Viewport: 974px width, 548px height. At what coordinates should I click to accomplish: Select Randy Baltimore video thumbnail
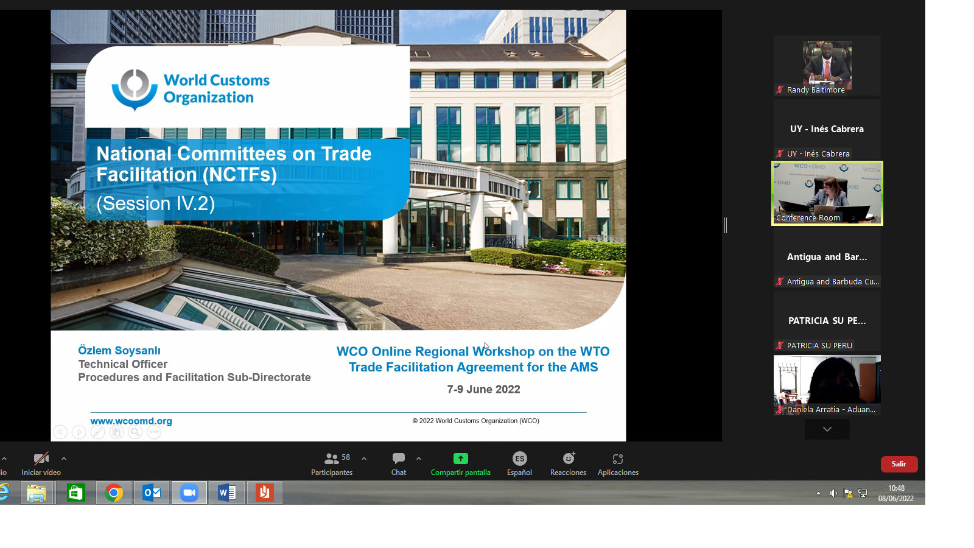click(x=827, y=65)
